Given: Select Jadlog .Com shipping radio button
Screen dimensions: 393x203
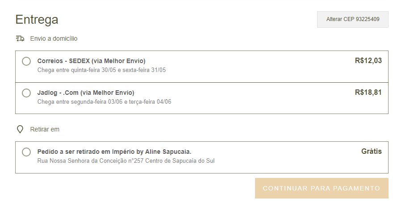Looking at the screenshot, I should click(x=26, y=93).
